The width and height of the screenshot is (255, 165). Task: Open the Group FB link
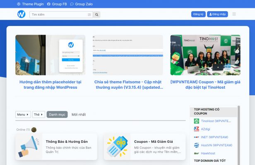[x=59, y=4]
